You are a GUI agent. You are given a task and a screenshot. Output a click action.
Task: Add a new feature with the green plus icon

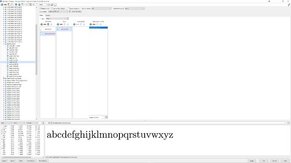point(2,5)
